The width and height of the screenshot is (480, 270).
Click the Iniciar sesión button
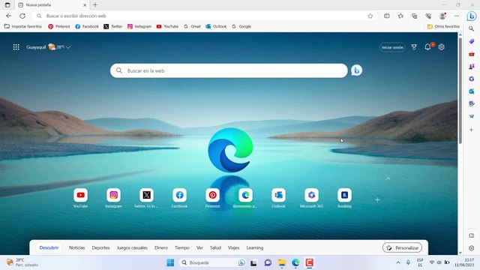(392, 47)
